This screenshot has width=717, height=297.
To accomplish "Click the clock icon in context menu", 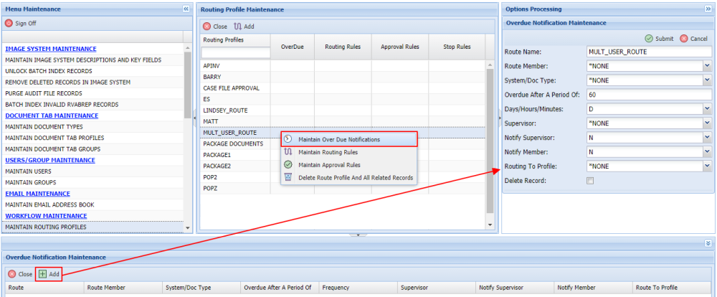I will pyautogui.click(x=288, y=139).
